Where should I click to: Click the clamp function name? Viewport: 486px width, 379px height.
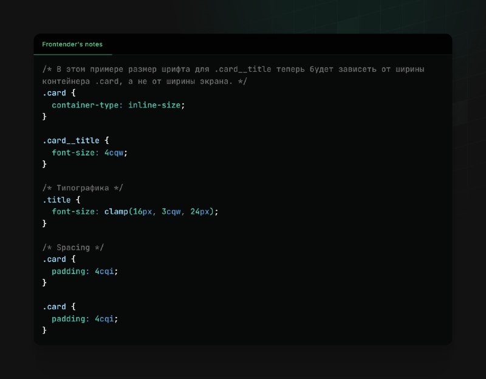tap(115, 212)
